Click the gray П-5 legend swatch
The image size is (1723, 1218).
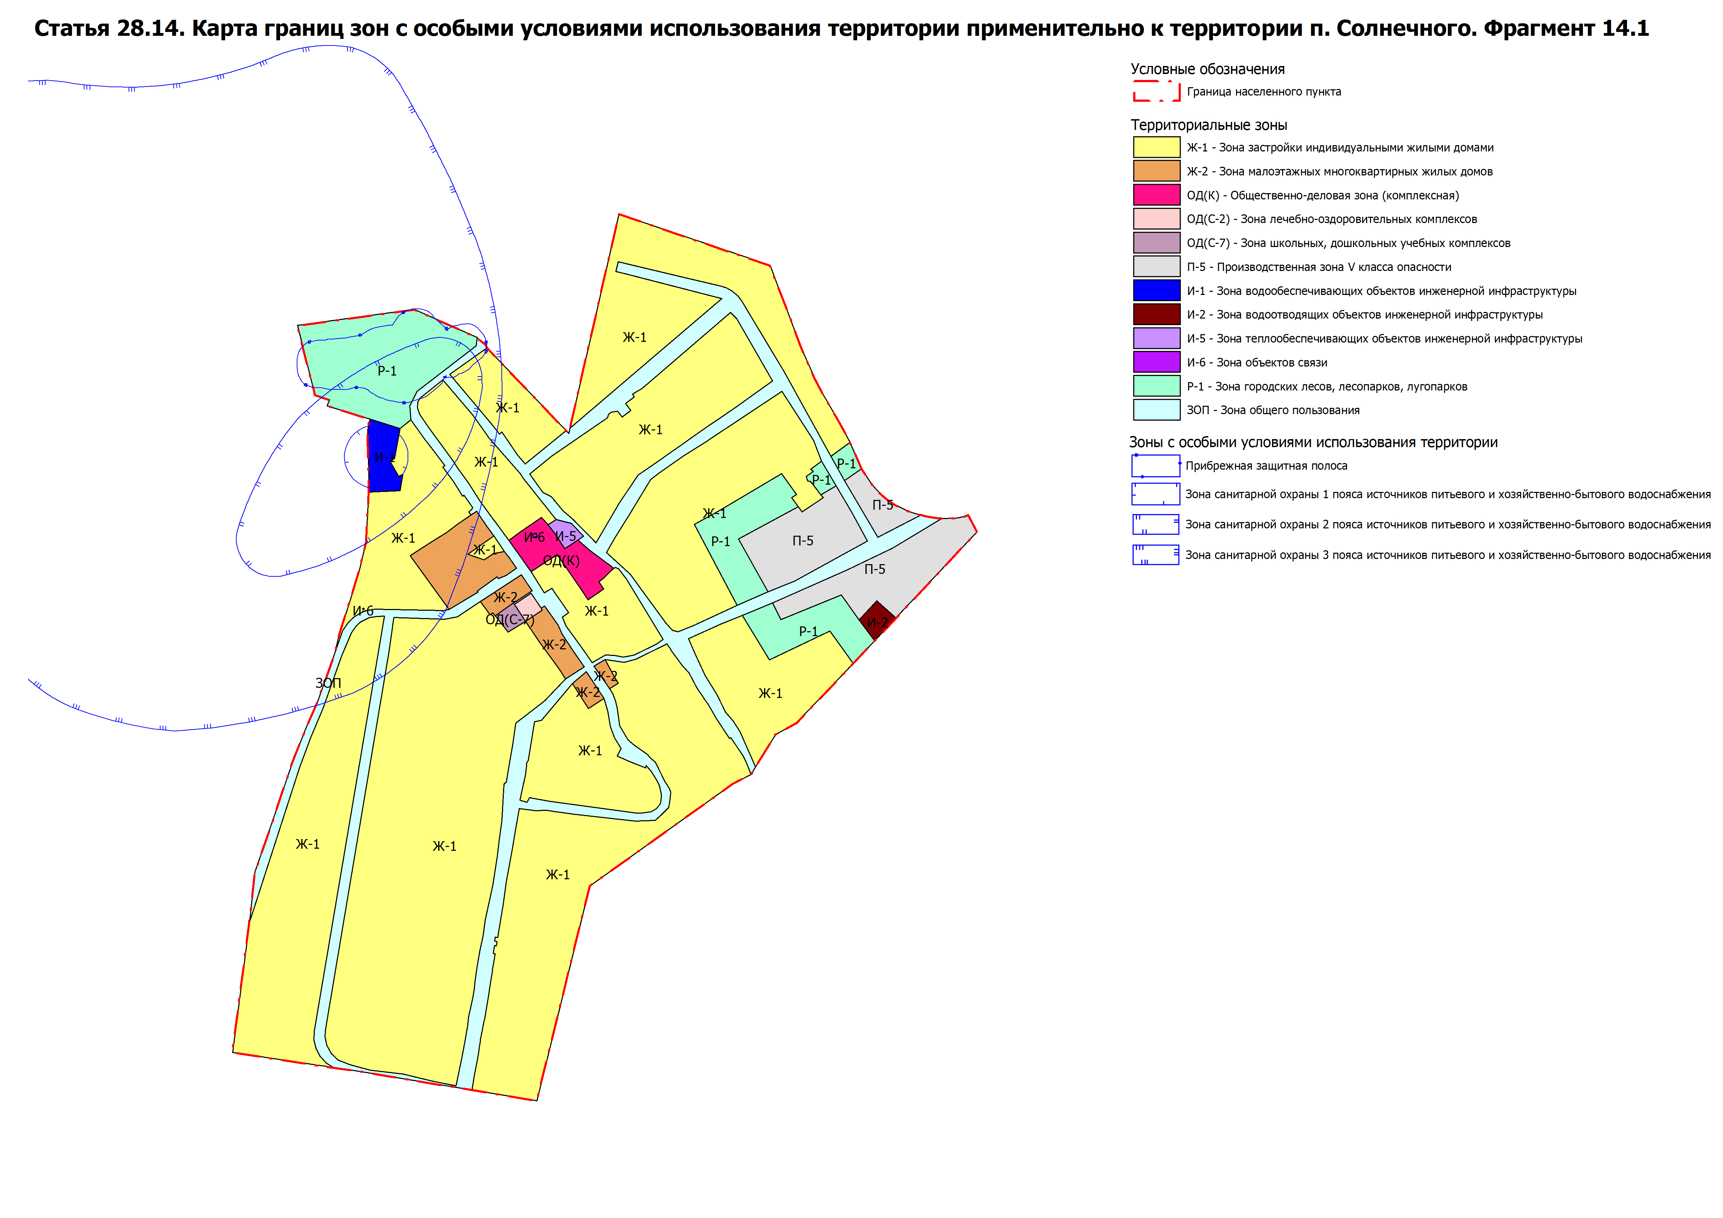click(1156, 266)
